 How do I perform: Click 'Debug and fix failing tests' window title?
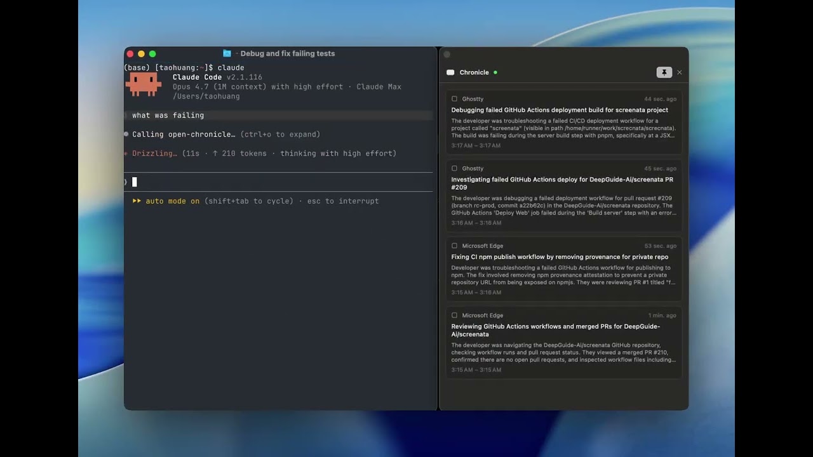pos(287,53)
